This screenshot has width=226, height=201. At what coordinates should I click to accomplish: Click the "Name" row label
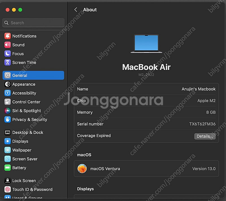[x=82, y=89]
